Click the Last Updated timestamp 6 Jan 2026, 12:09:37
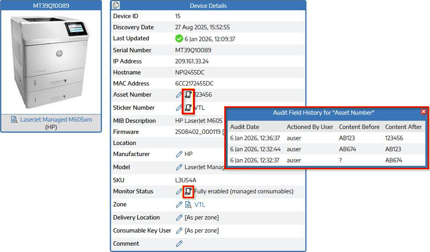Viewport: 430px width, 252px height. click(210, 39)
